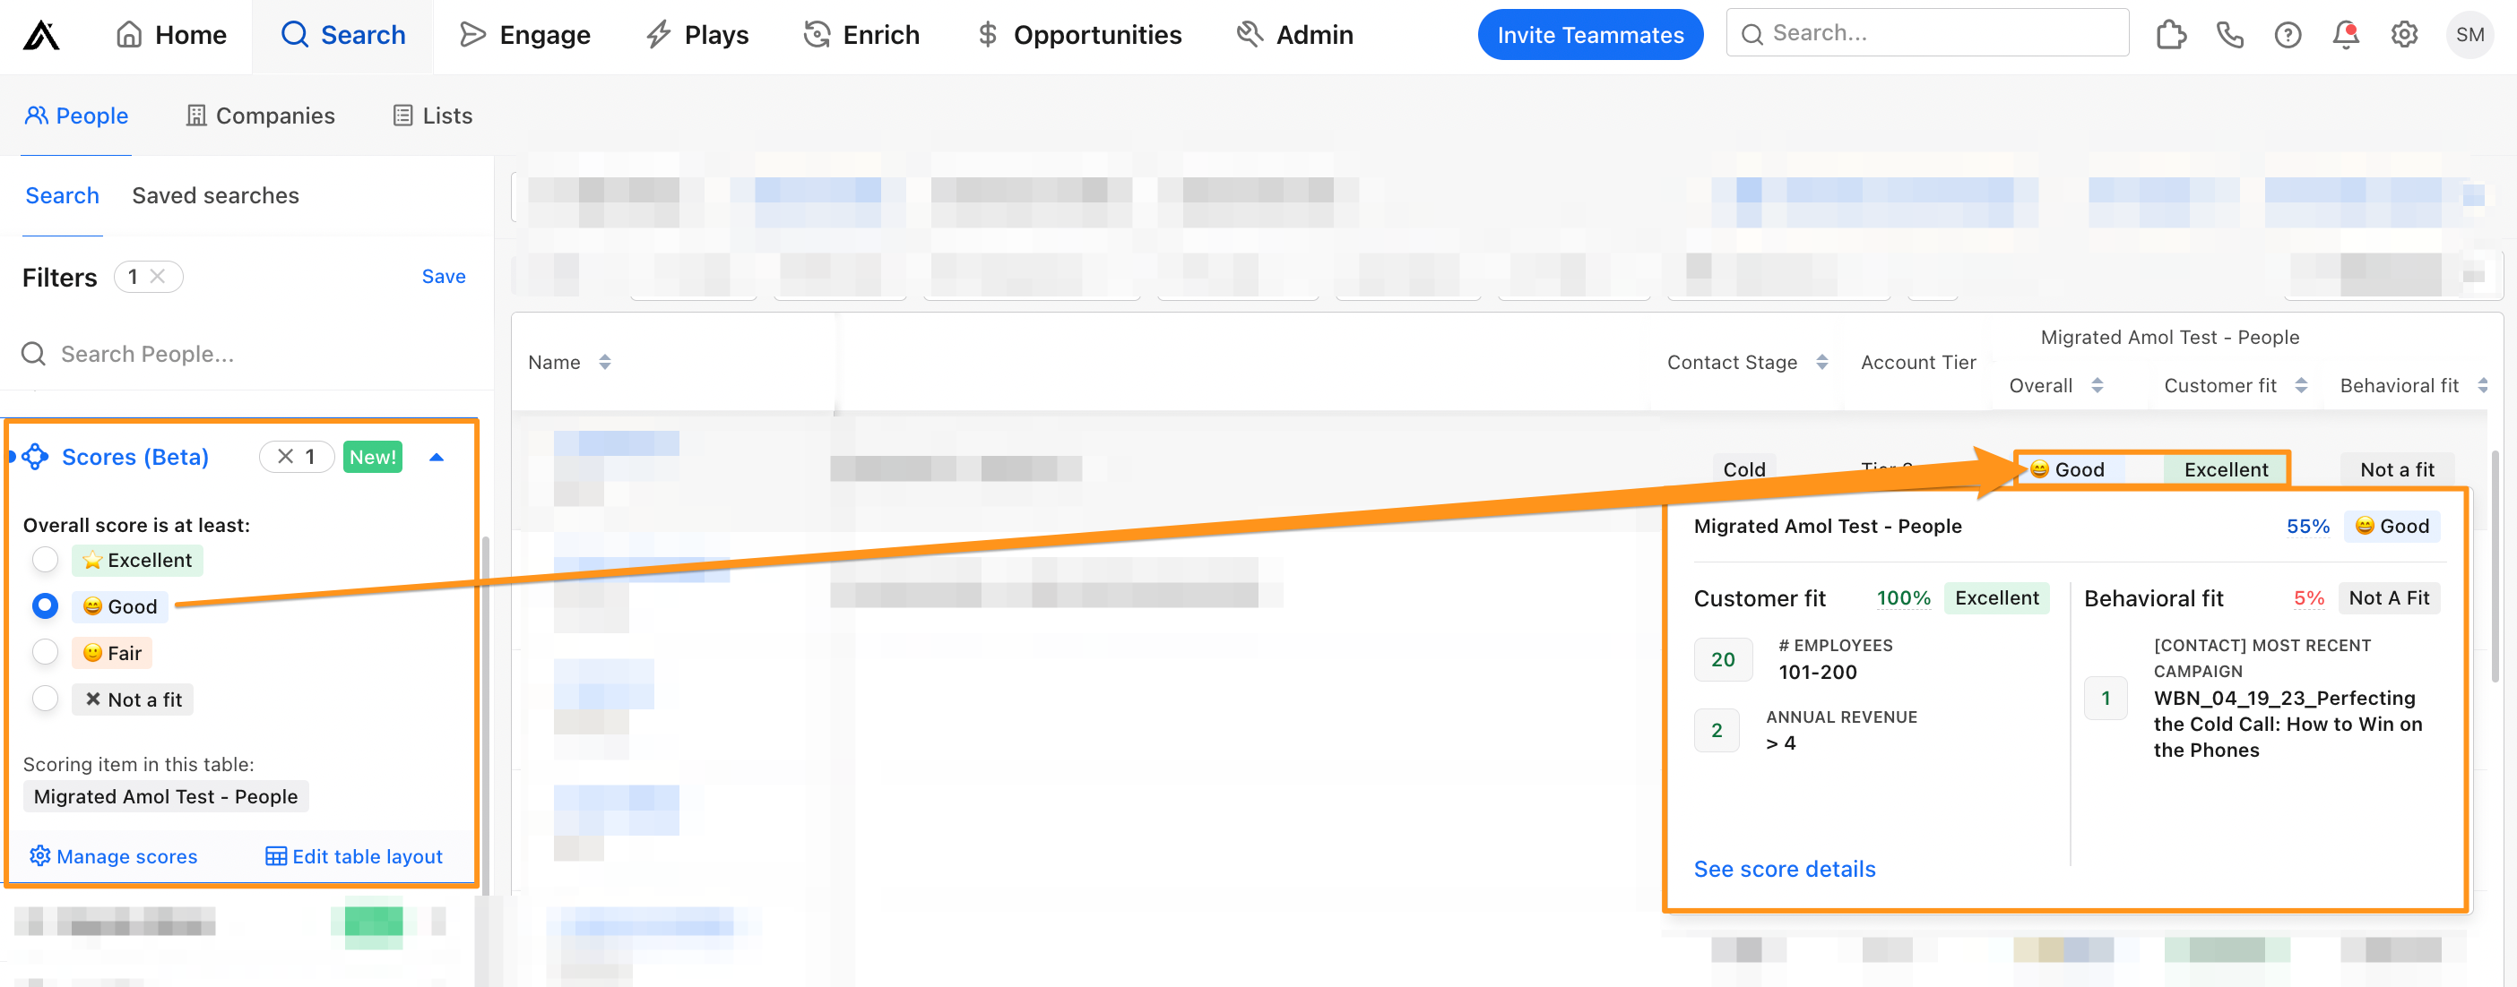Open the settings gear icon

[2404, 34]
